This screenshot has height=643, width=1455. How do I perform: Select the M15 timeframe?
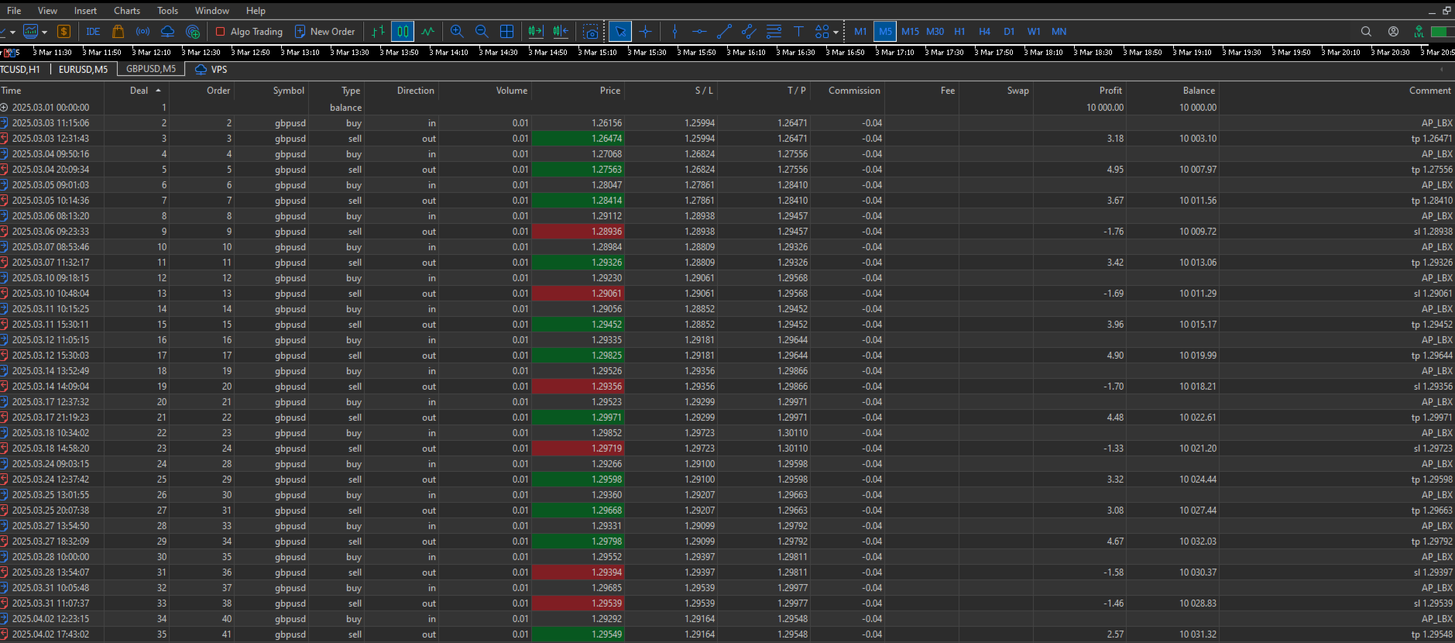910,32
